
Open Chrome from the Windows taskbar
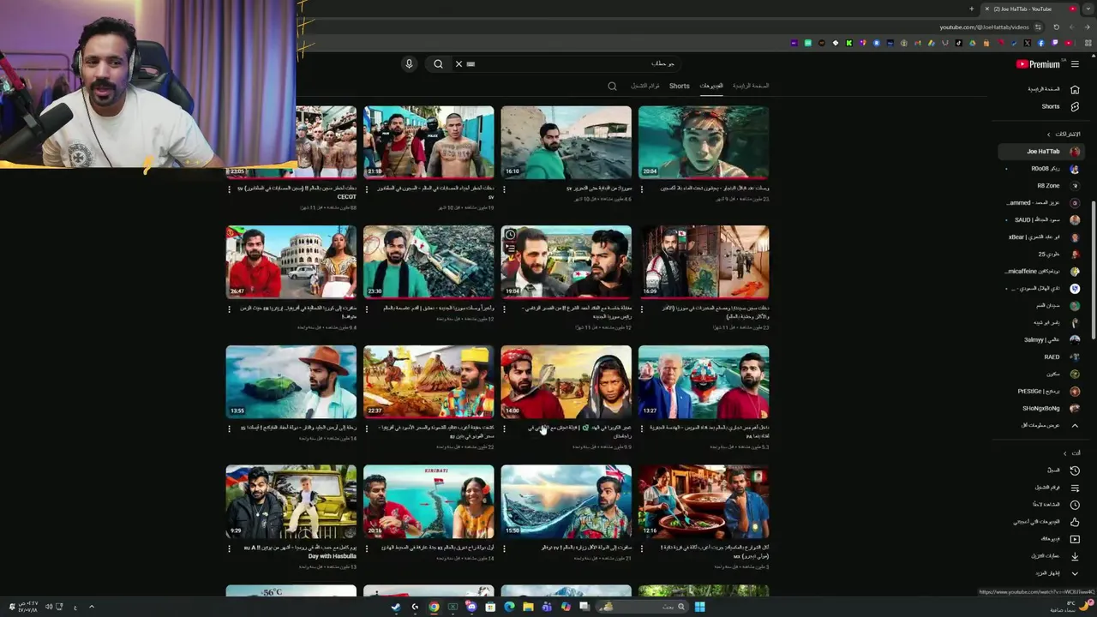[x=434, y=607]
